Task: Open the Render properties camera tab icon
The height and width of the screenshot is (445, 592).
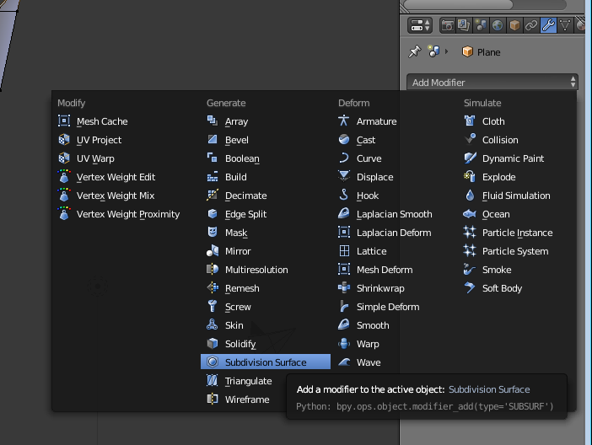Action: click(x=448, y=25)
